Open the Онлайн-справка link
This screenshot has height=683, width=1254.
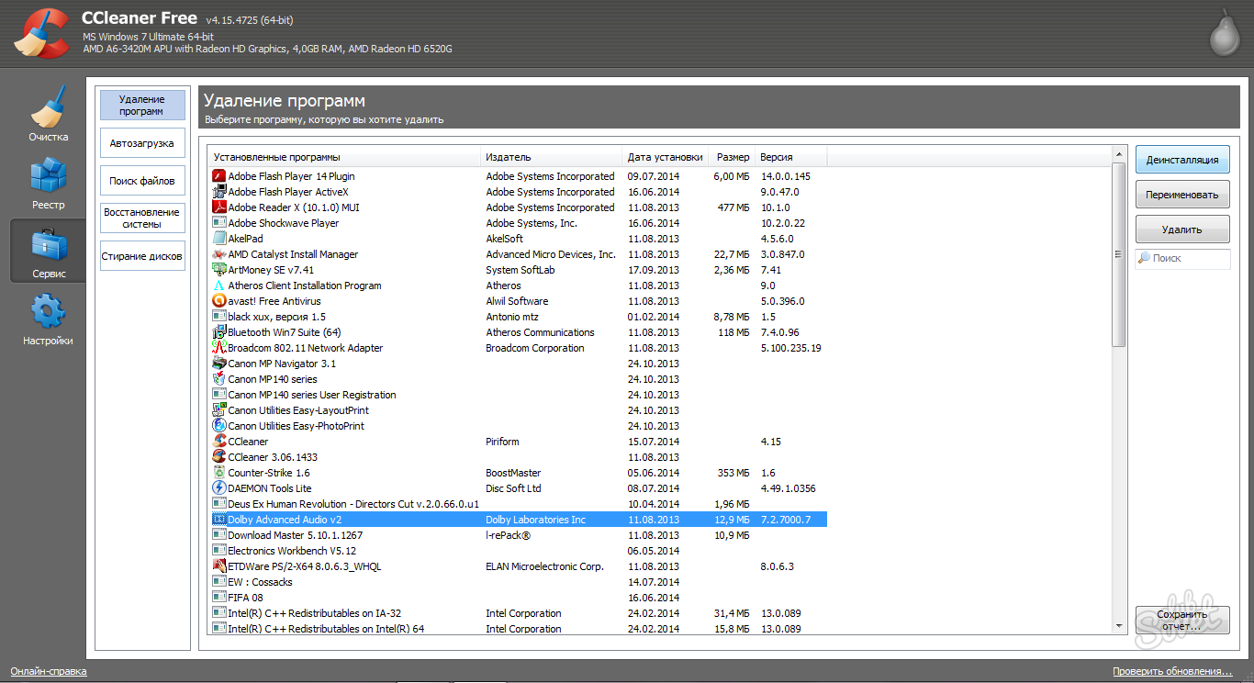(x=49, y=671)
